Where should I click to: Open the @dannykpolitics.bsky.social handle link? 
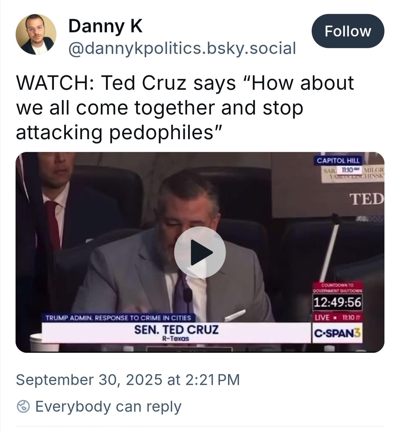point(182,48)
